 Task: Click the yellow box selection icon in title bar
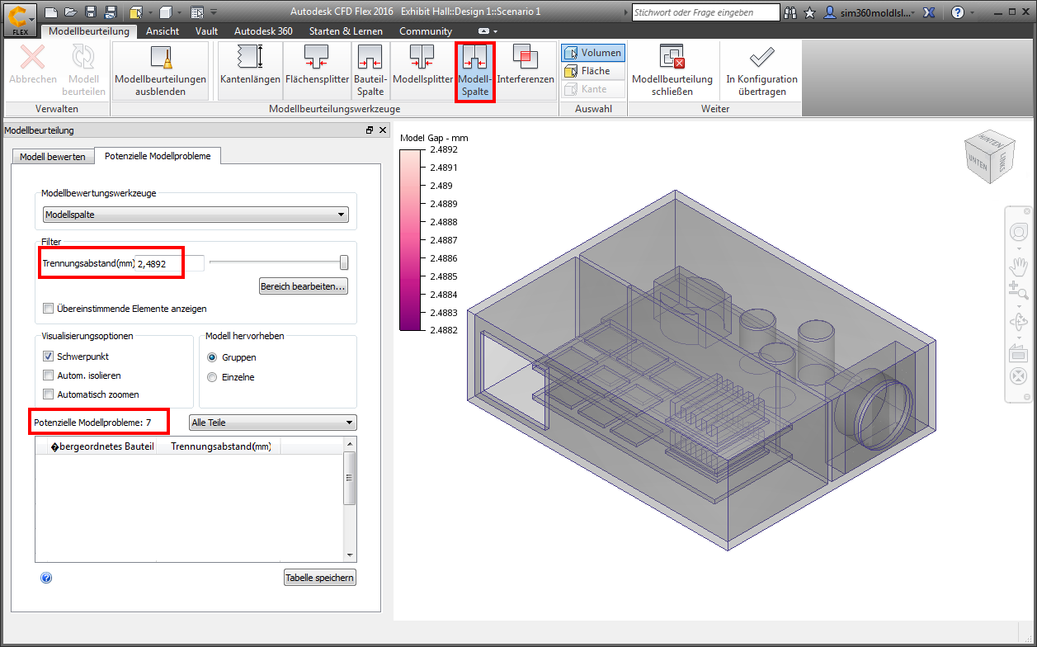pos(136,12)
